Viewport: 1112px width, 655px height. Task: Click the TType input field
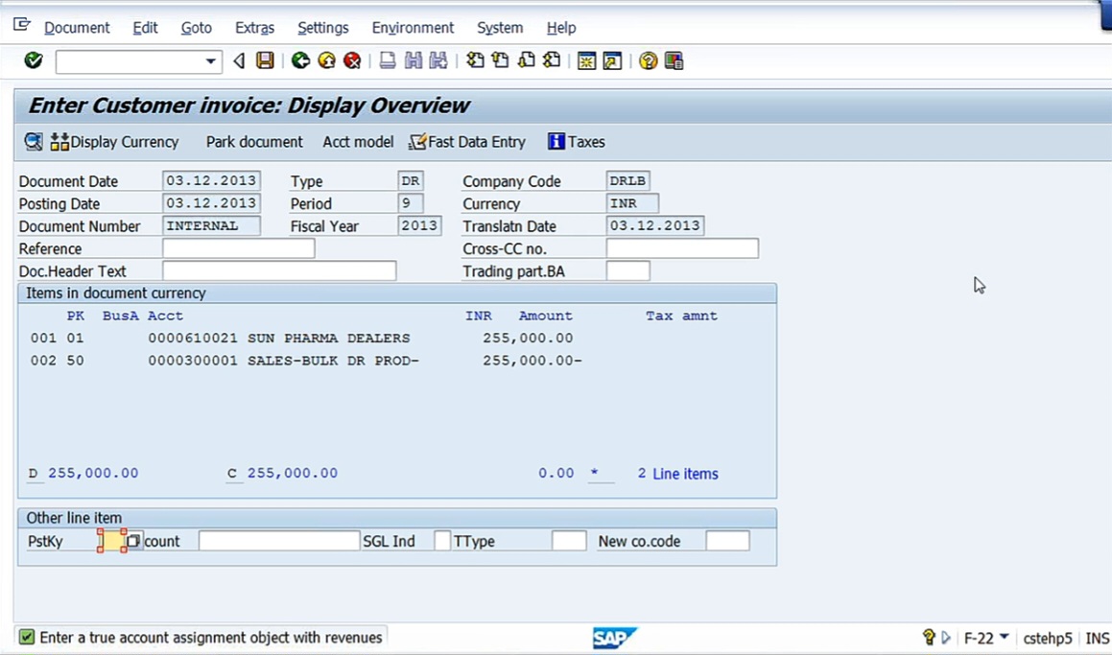coord(569,541)
